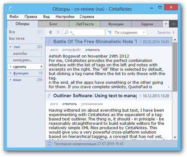Click 'англ' tag on Outliner note

tap(54, 104)
